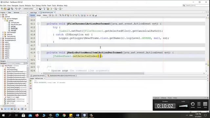
Task: Click the Shift Line Left editor icon
Action: coord(82,15)
